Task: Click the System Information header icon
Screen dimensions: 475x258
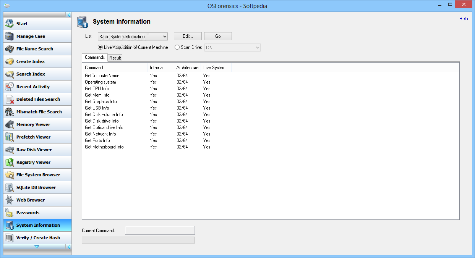Action: [x=83, y=22]
